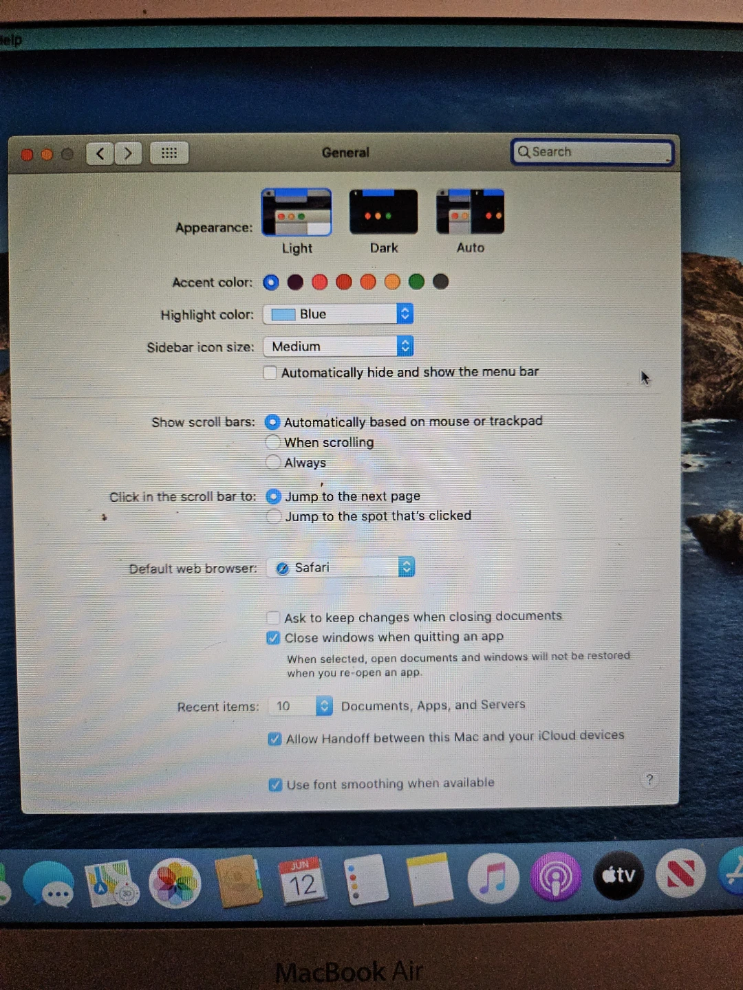Viewport: 743px width, 990px height.
Task: Choose the blue accent color
Action: click(271, 282)
